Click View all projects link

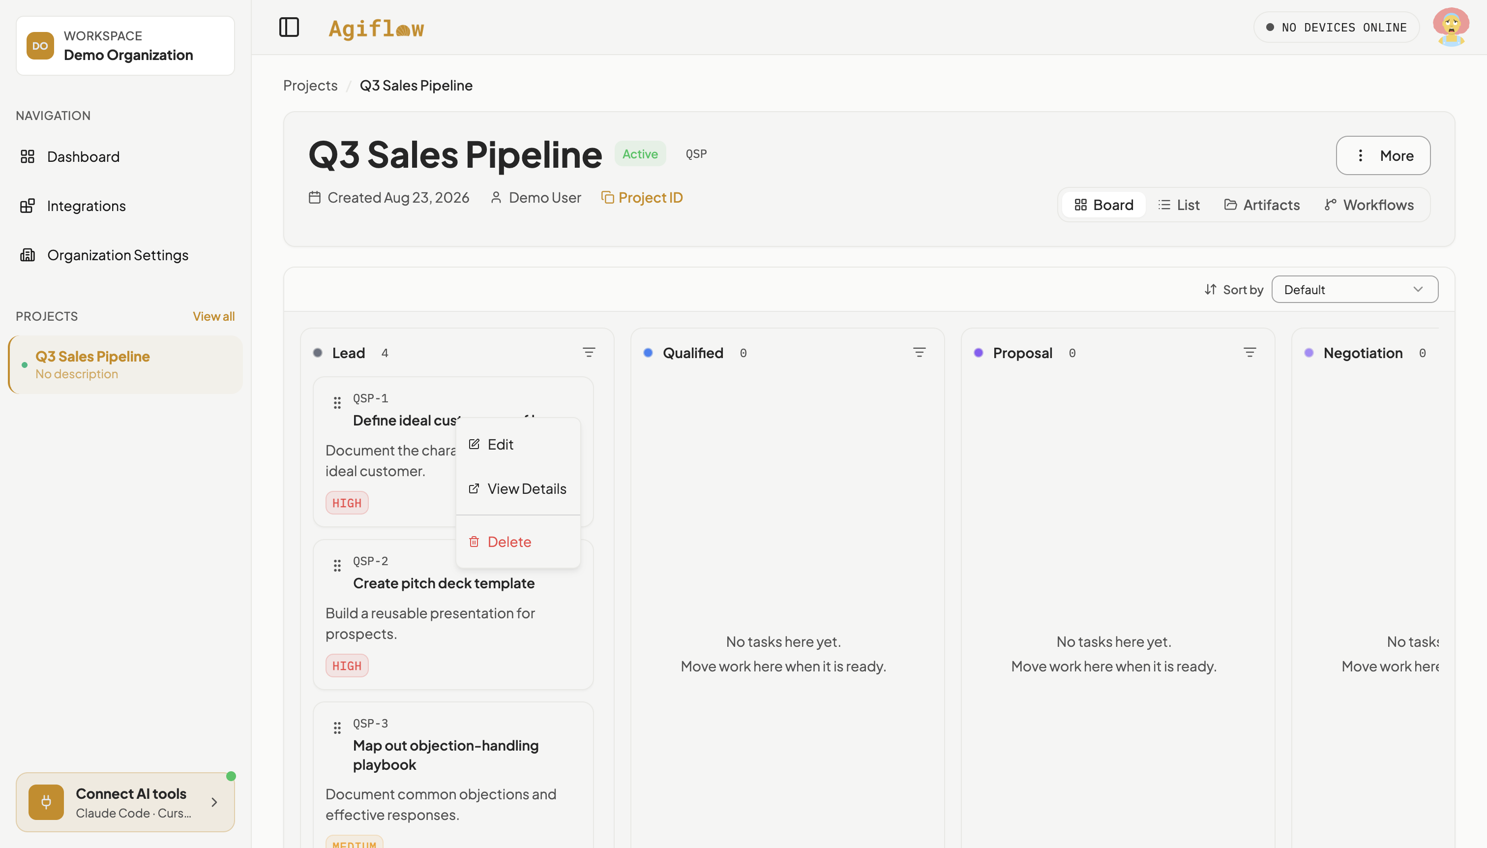click(214, 316)
